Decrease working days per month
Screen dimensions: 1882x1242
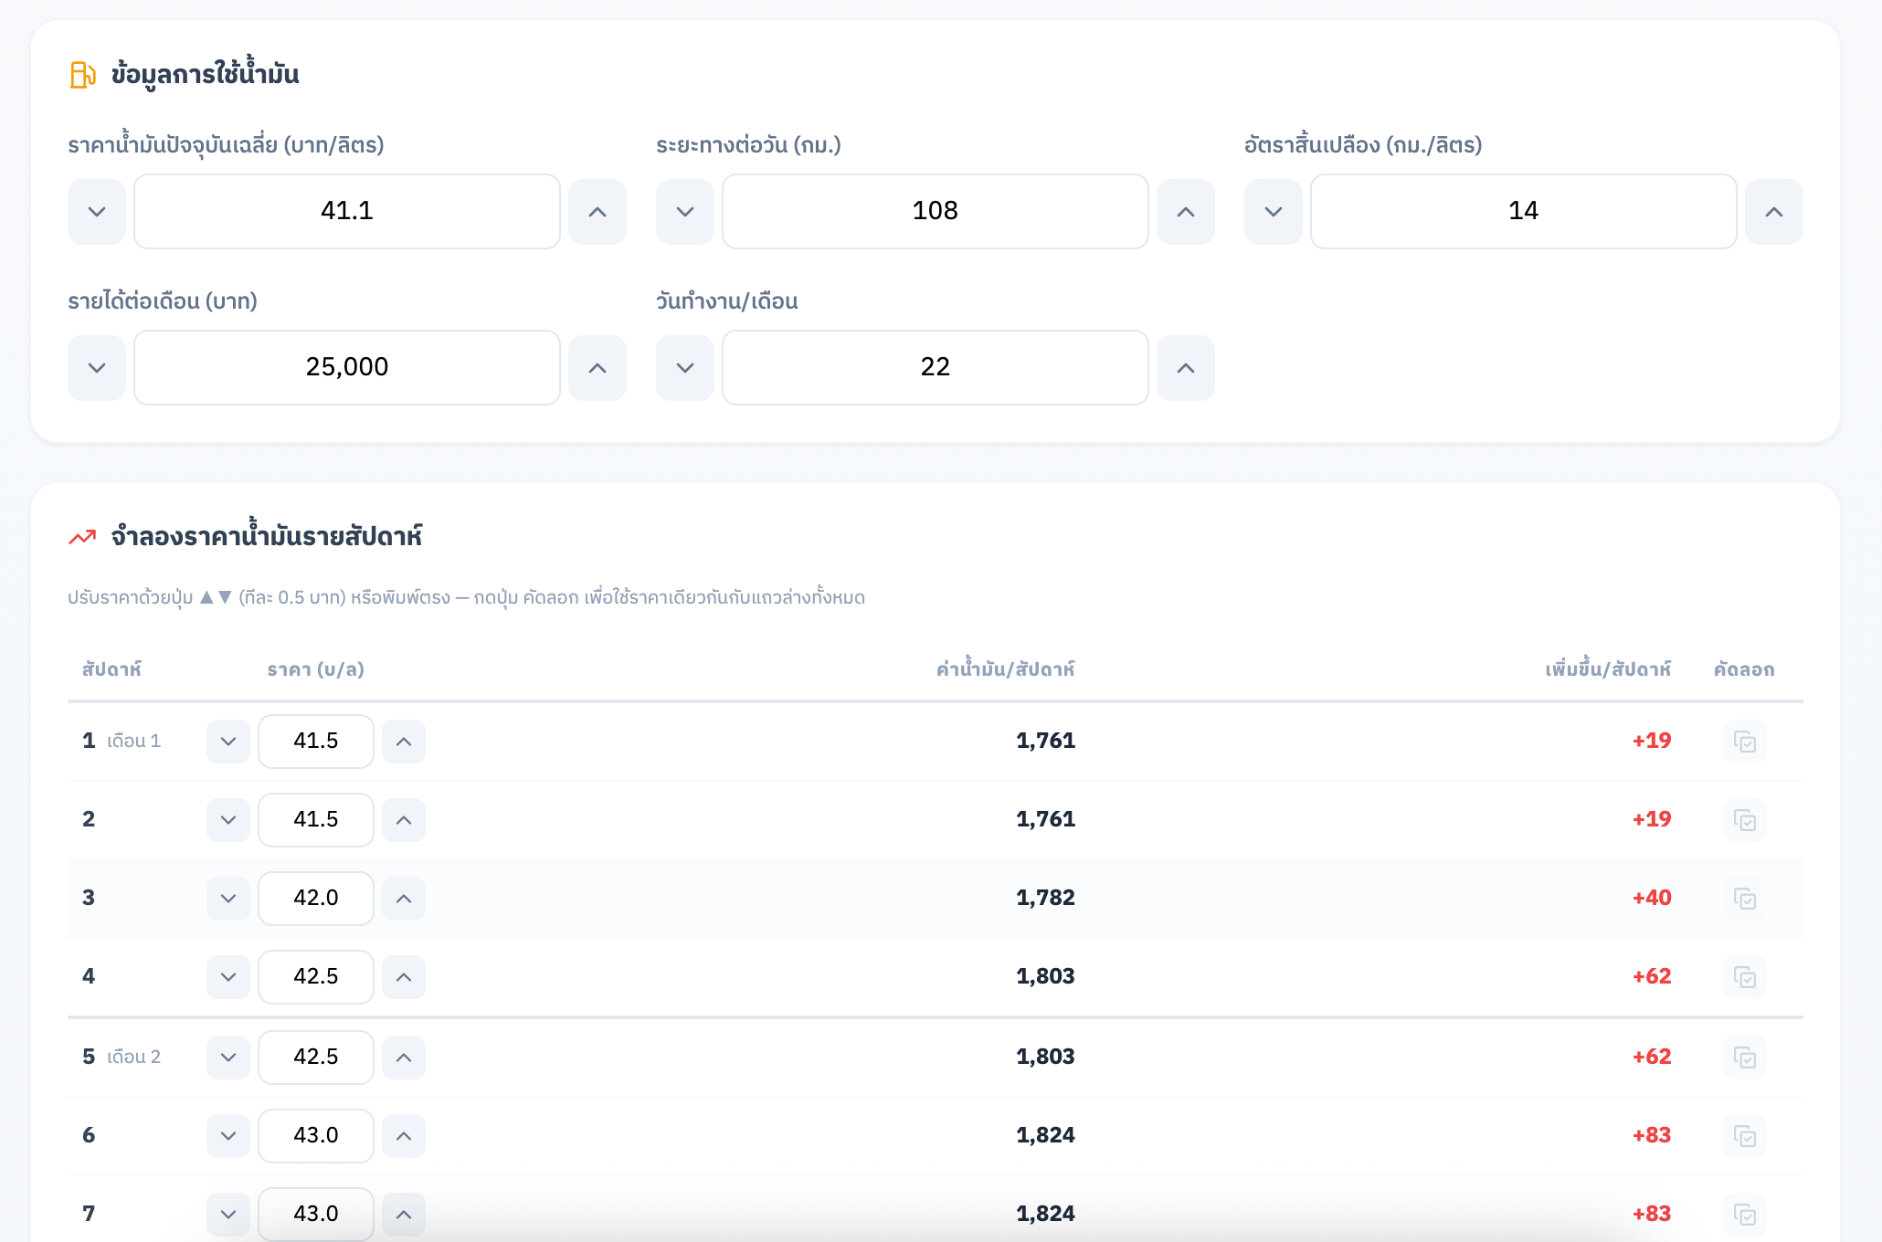coord(685,368)
